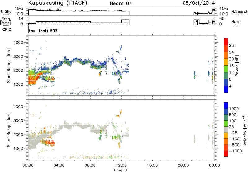The height and width of the screenshot is (172, 248).
Task: Click the "3000" range tick on power panel
Action: (x=18, y=57)
